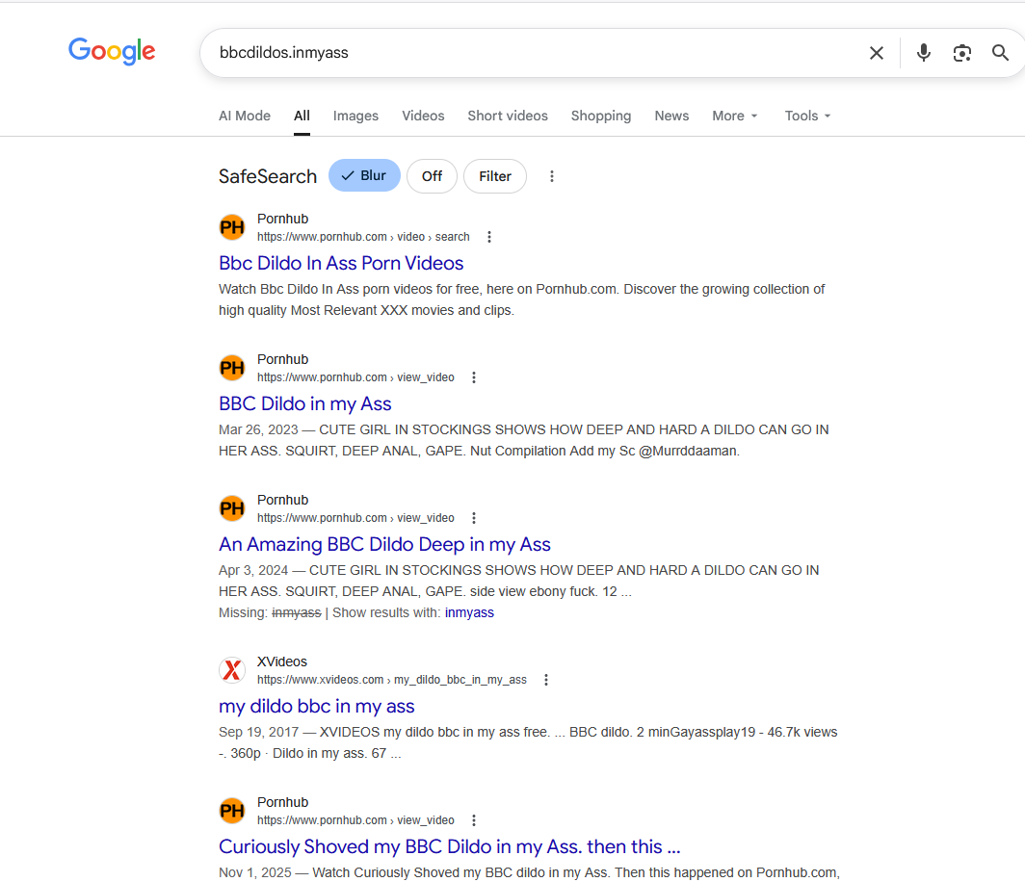This screenshot has height=882, width=1025.
Task: Turn SafeSearch Off
Action: 432,176
